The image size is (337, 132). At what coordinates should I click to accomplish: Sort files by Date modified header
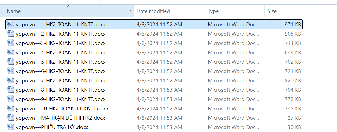153,11
